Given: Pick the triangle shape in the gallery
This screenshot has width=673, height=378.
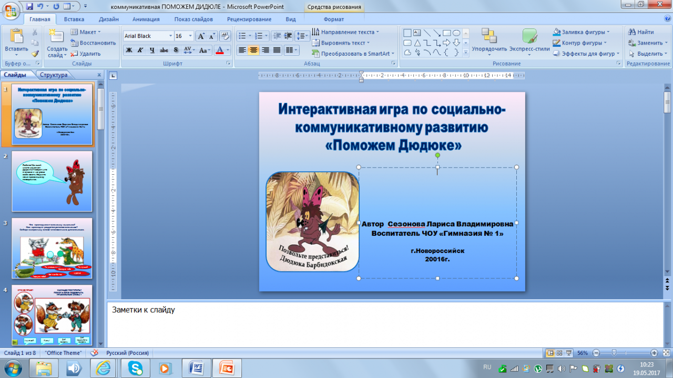Looking at the screenshot, I should [417, 43].
